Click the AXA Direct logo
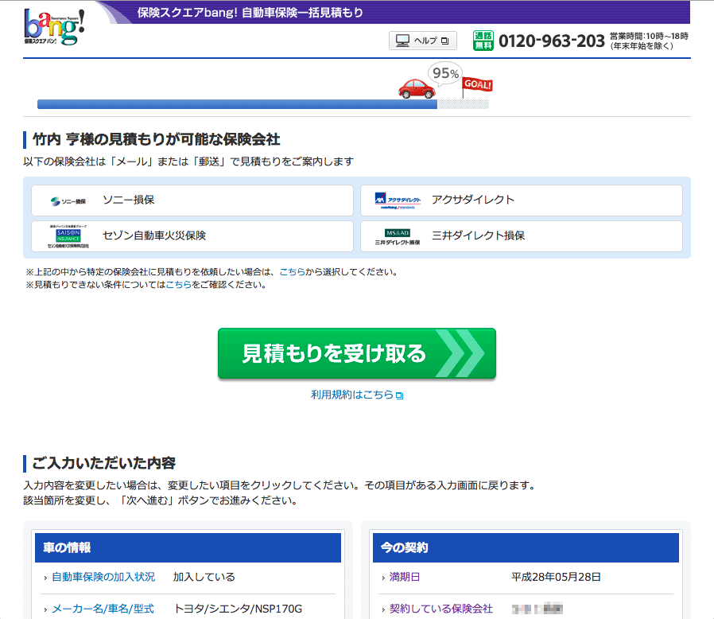 pos(398,200)
